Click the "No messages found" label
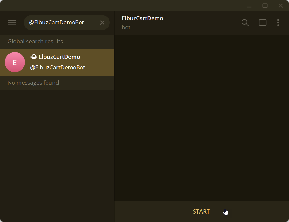Image resolution: width=289 pixels, height=222 pixels. [x=33, y=83]
